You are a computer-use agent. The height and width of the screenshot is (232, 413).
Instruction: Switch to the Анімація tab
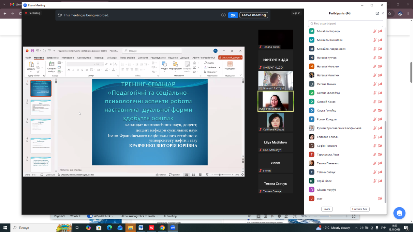(x=112, y=58)
